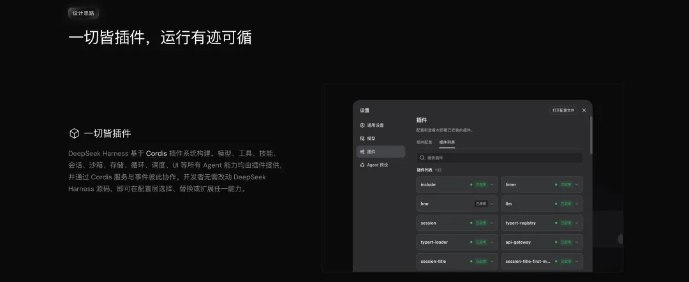Expand the timer plugin chevron
The height and width of the screenshot is (282, 689).
577,185
